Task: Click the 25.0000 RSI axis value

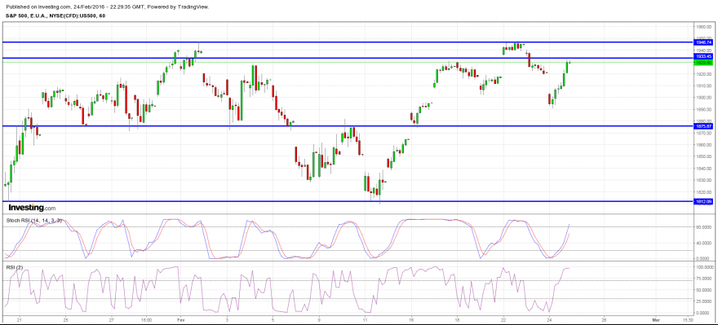Action: tap(704, 301)
